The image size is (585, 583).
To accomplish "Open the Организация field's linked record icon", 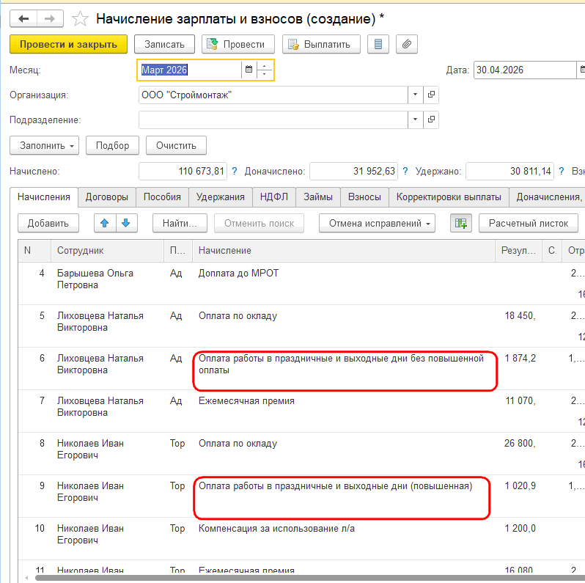I will point(431,95).
